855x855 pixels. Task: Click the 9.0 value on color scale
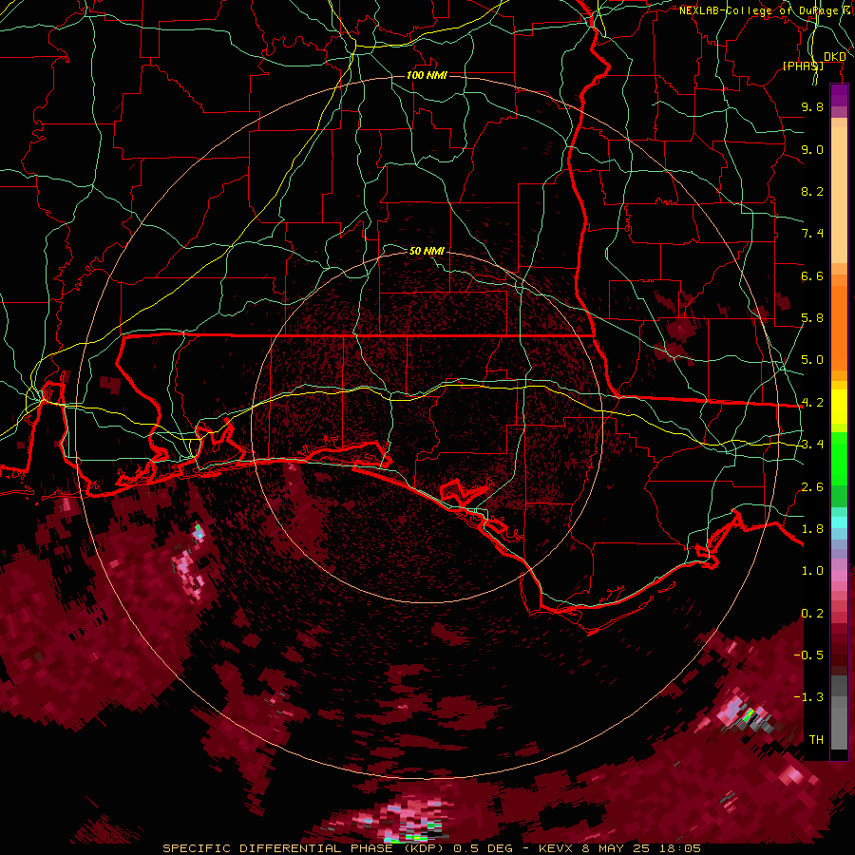point(812,149)
